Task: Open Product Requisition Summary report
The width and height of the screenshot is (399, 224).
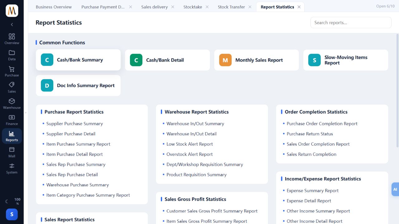Action: (196, 175)
